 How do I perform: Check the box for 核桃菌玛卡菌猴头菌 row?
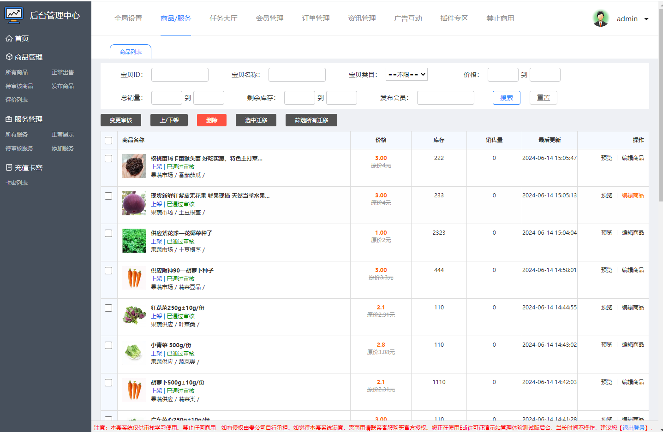click(x=108, y=159)
